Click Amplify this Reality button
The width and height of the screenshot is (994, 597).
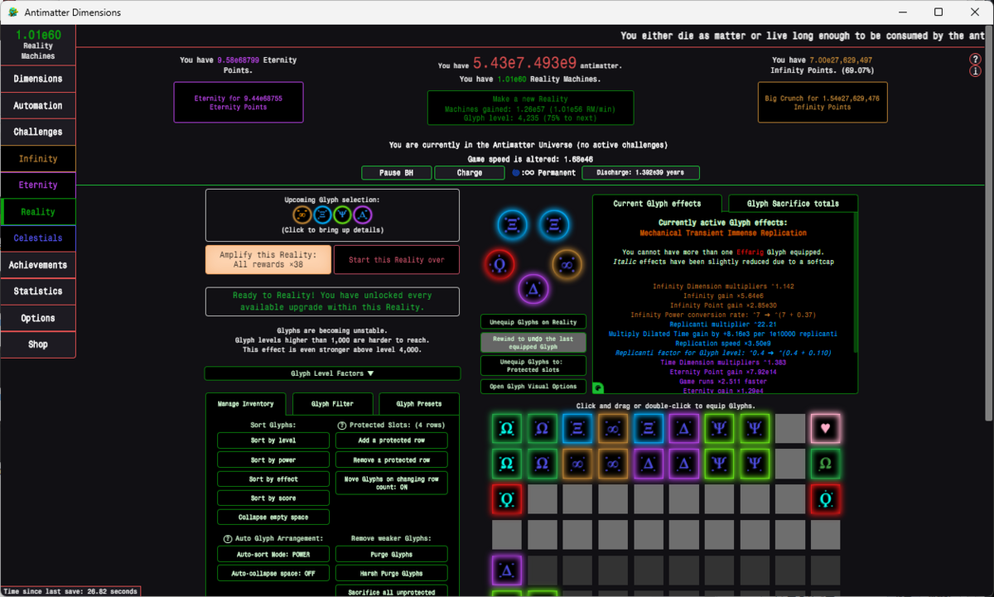(x=268, y=259)
